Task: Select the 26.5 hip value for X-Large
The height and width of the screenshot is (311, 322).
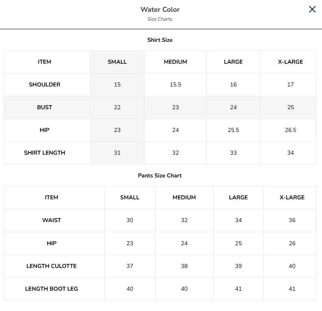Action: [x=290, y=130]
